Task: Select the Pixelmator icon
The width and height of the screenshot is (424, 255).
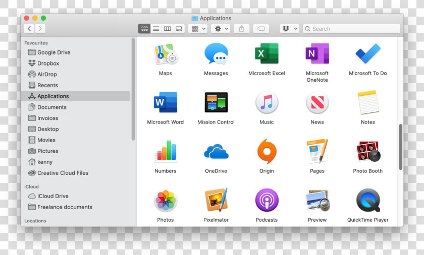Action: pos(216,200)
